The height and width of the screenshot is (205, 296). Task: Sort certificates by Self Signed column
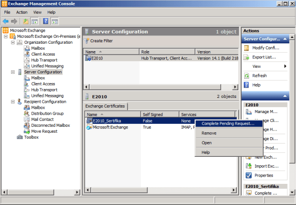(153, 114)
